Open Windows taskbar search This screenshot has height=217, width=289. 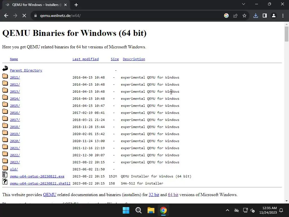tap(138, 210)
